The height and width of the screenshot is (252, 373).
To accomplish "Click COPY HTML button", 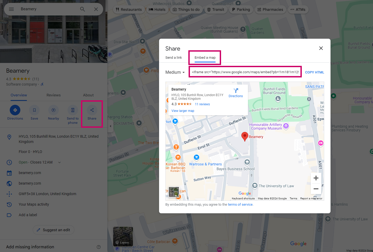I will tap(315, 72).
